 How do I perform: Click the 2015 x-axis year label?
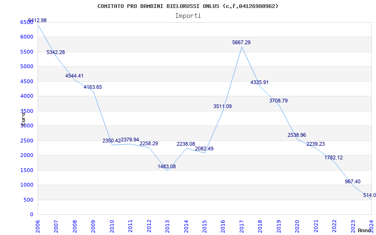click(204, 226)
